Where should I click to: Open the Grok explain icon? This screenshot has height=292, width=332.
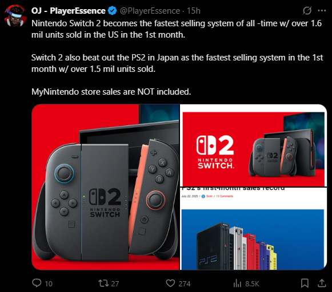click(x=307, y=11)
